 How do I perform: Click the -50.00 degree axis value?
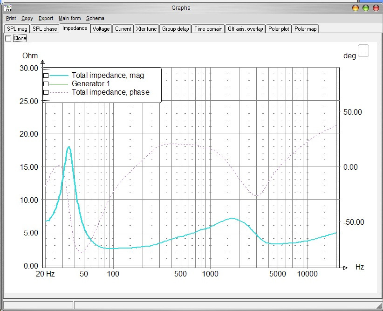tap(354, 222)
